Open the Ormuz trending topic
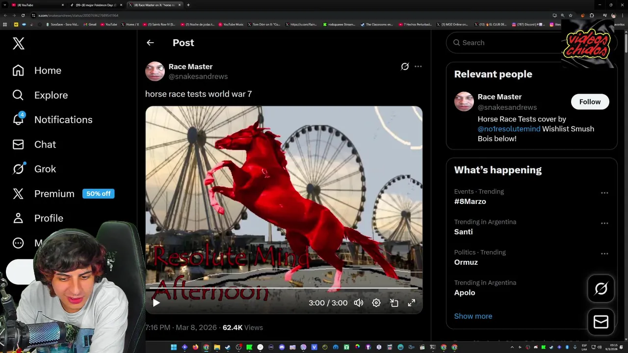Image resolution: width=628 pixels, height=353 pixels. coord(466,262)
